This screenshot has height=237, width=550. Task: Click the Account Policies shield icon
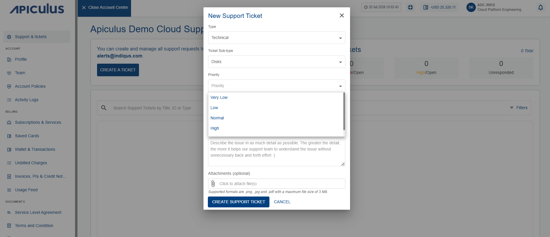click(9, 87)
